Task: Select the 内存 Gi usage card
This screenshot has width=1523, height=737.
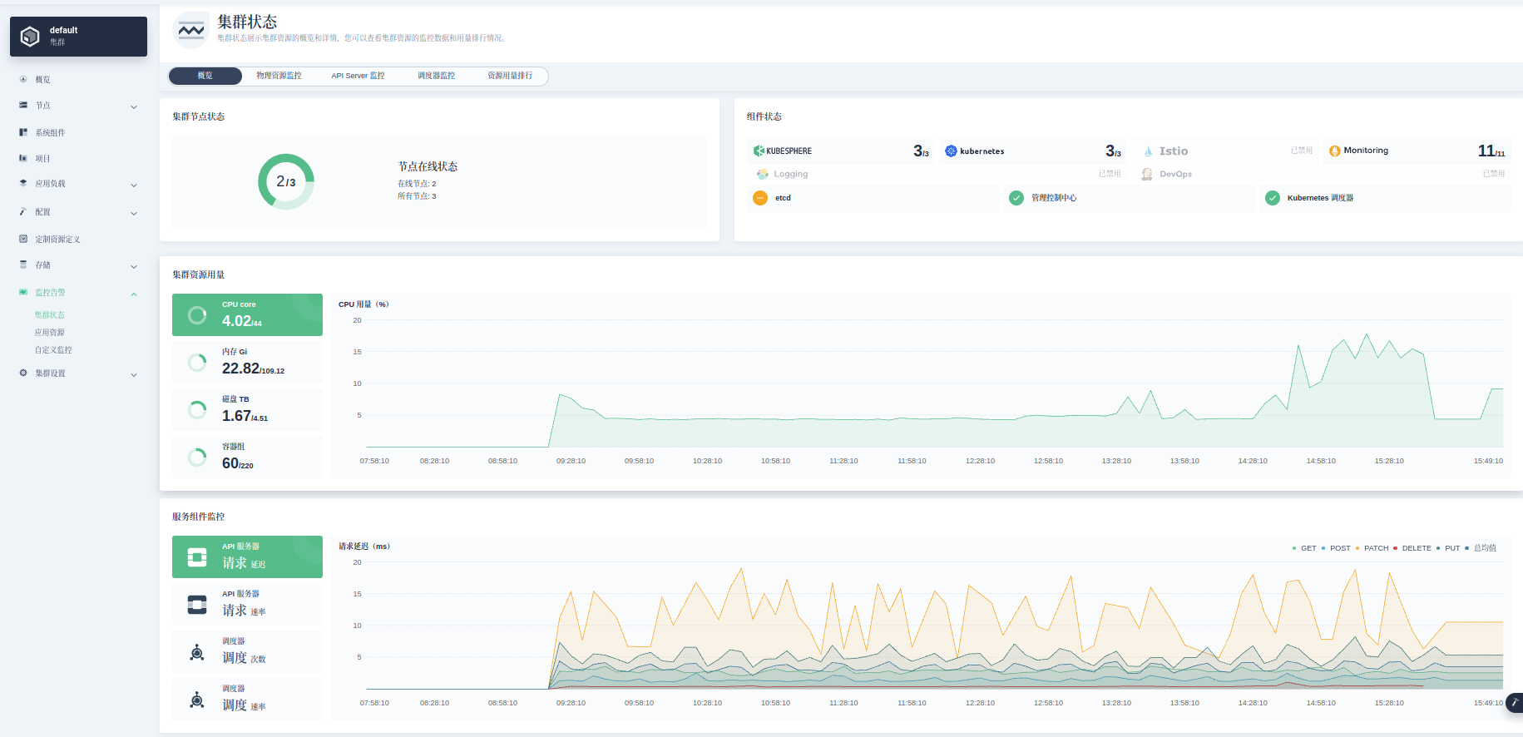Action: (247, 362)
